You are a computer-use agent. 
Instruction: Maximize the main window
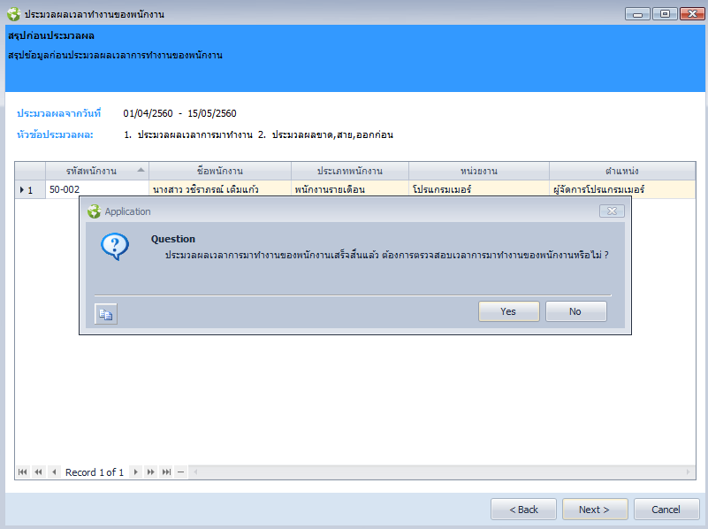click(x=665, y=14)
